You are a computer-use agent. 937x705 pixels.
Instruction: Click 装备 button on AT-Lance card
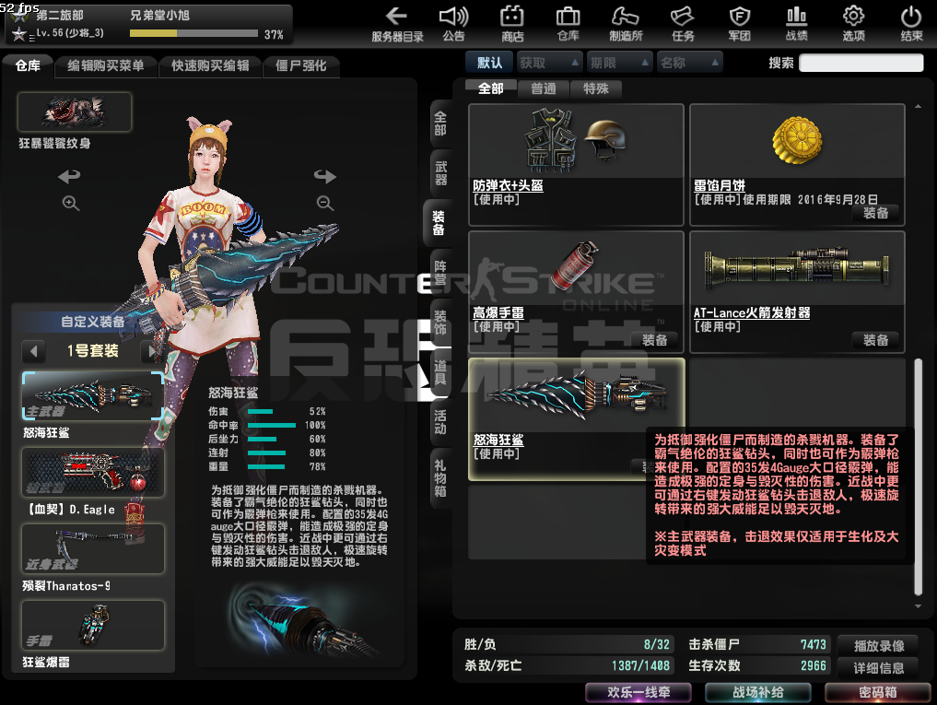tap(875, 340)
